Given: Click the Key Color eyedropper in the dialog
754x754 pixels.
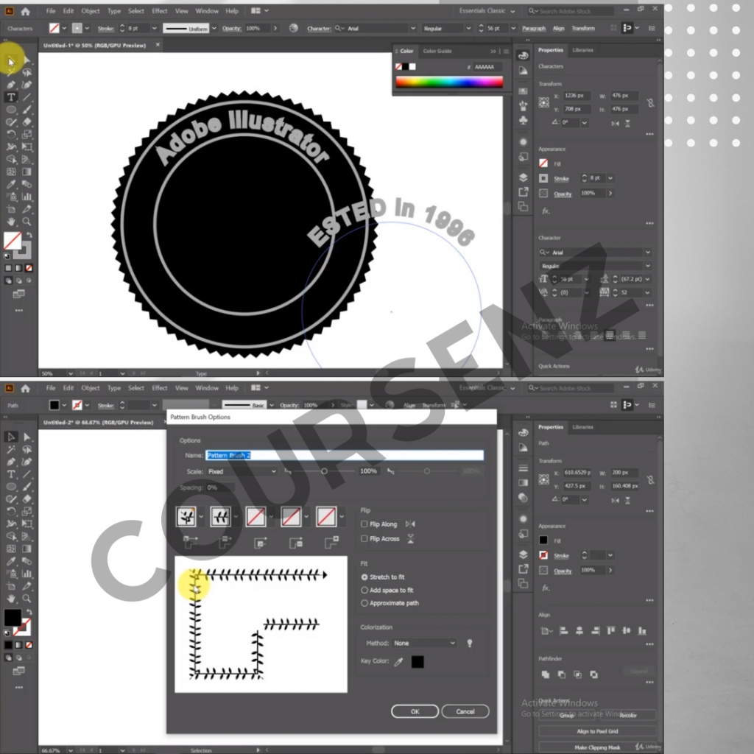Looking at the screenshot, I should [398, 662].
